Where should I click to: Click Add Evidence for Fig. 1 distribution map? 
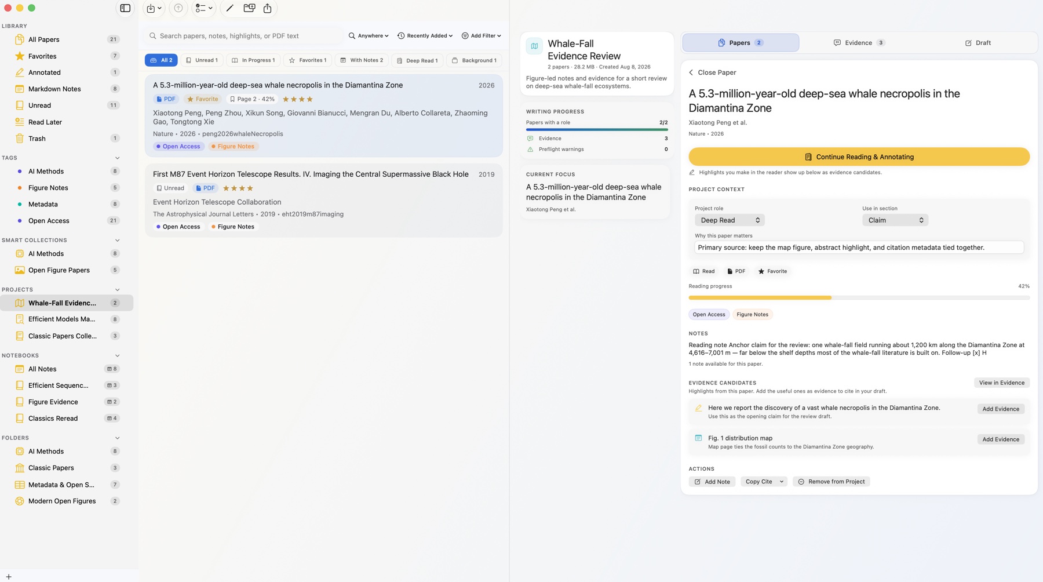pyautogui.click(x=1001, y=439)
